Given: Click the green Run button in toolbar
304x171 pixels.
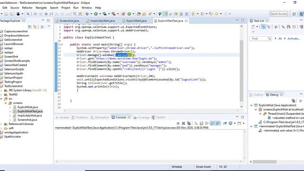Looking at the screenshot, I should point(96,14).
